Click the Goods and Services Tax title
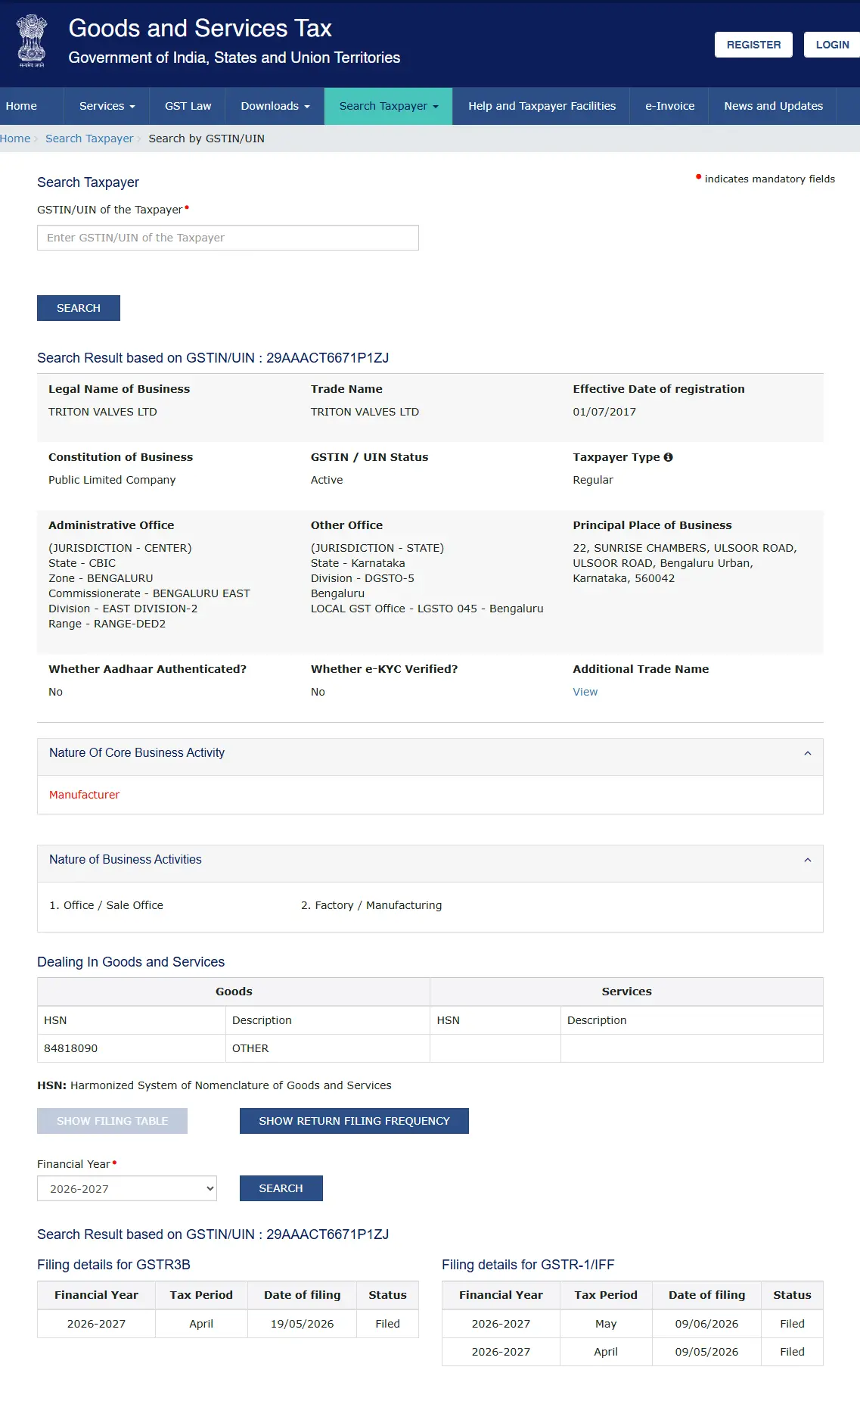This screenshot has width=860, height=1401. [x=200, y=28]
